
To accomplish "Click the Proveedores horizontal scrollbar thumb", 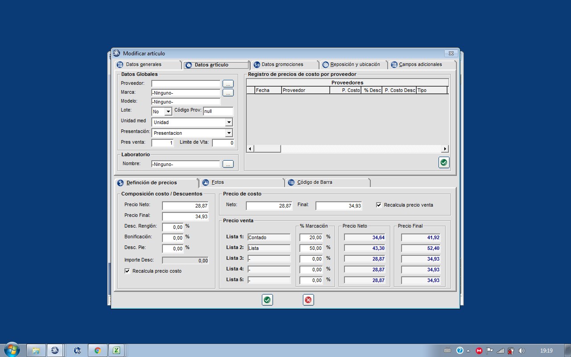I will click(x=267, y=149).
